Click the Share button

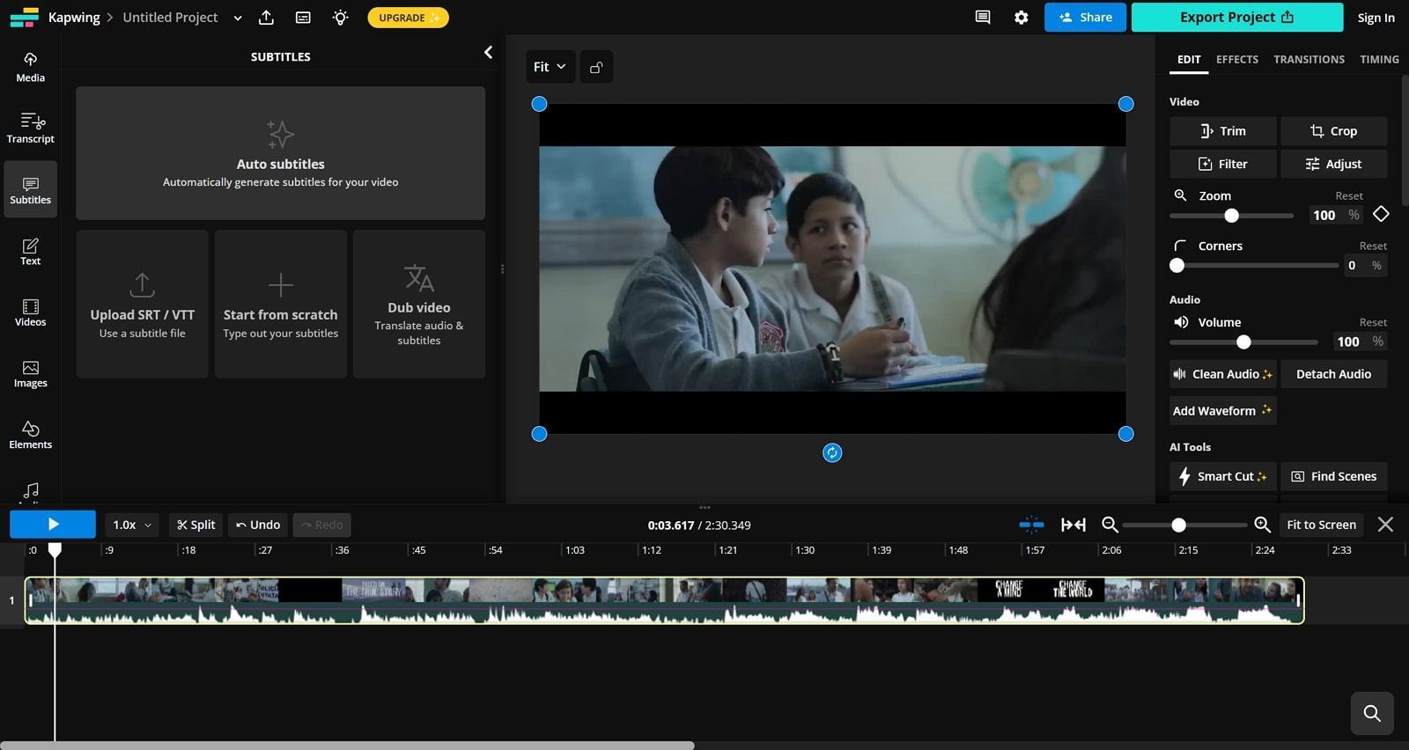(1085, 18)
